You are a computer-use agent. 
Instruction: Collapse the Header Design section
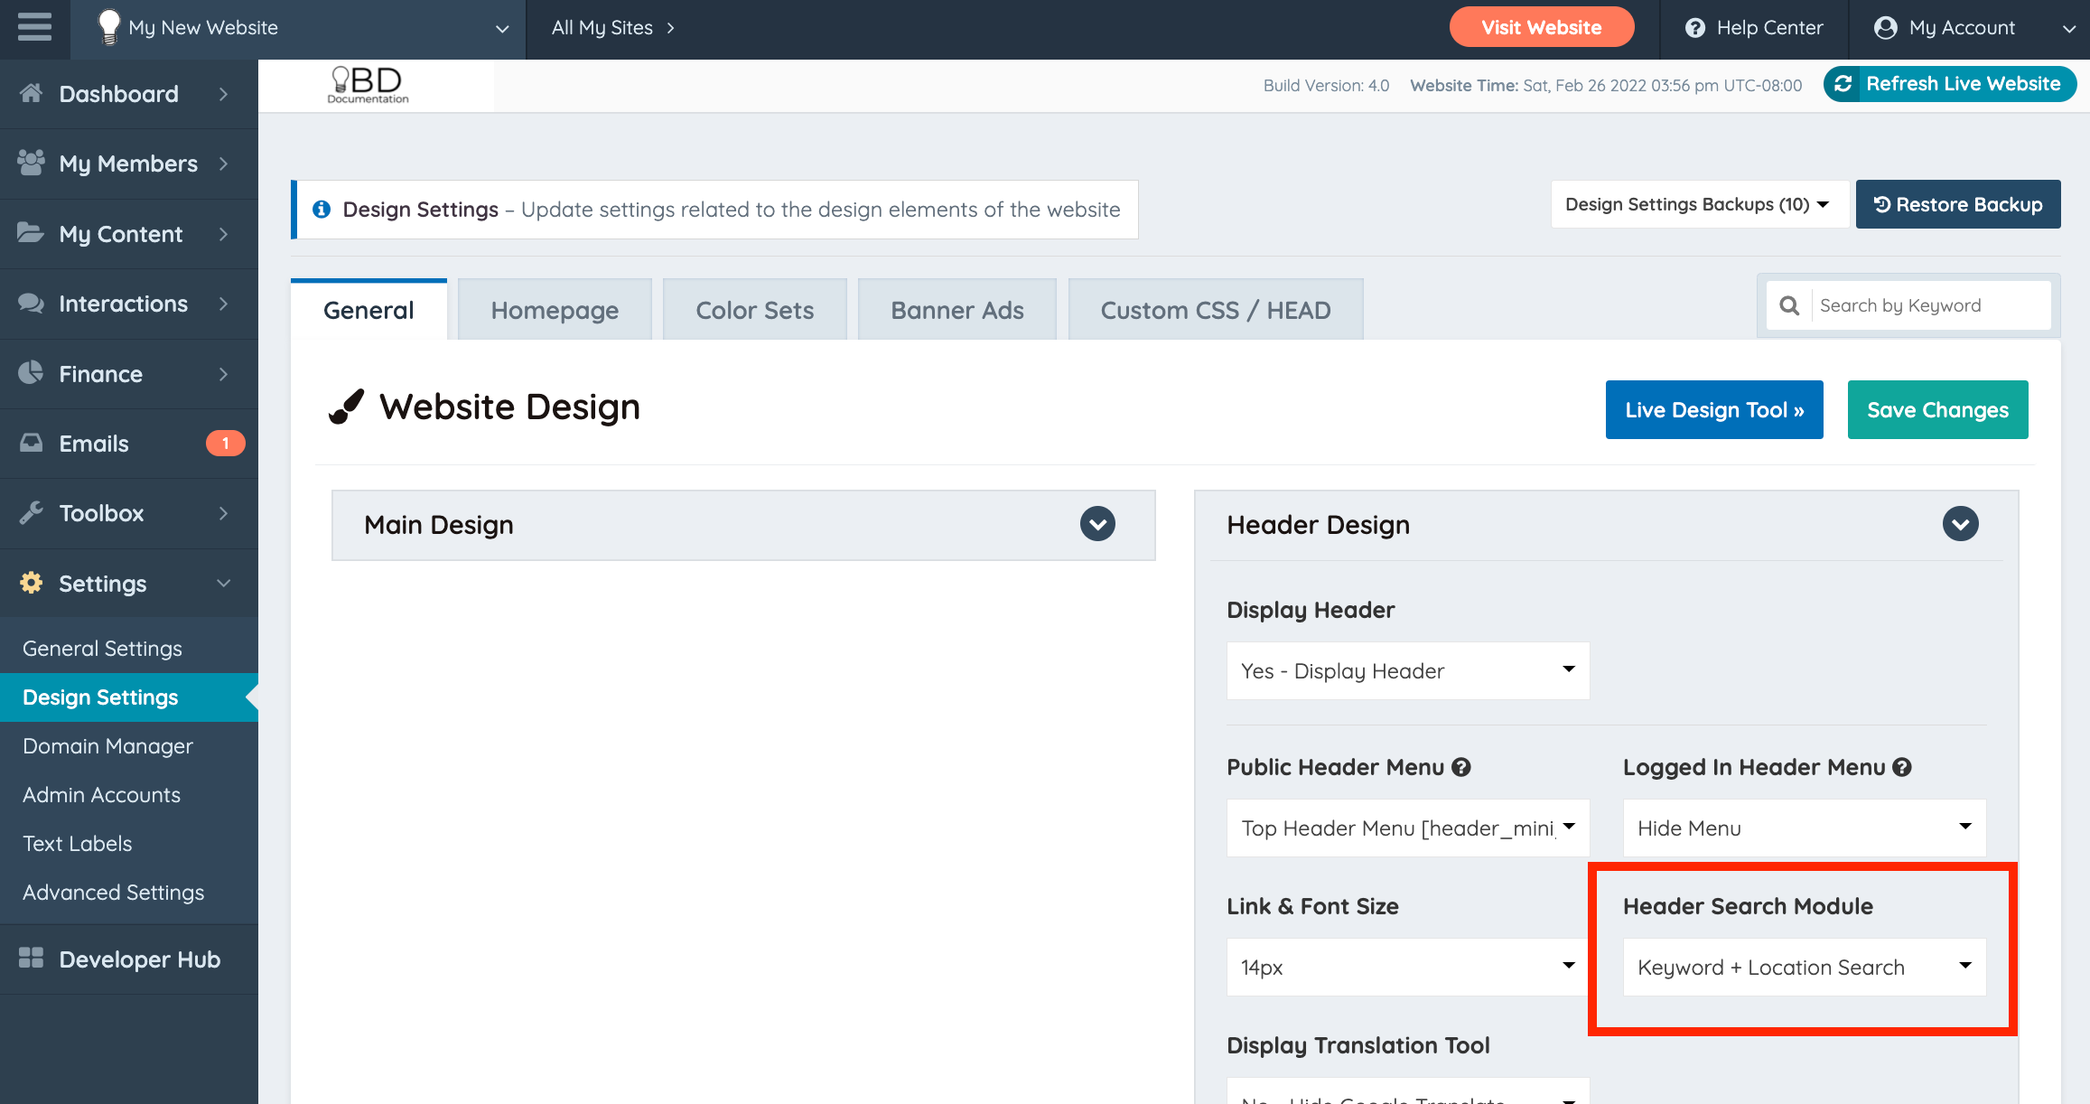[x=1960, y=524]
